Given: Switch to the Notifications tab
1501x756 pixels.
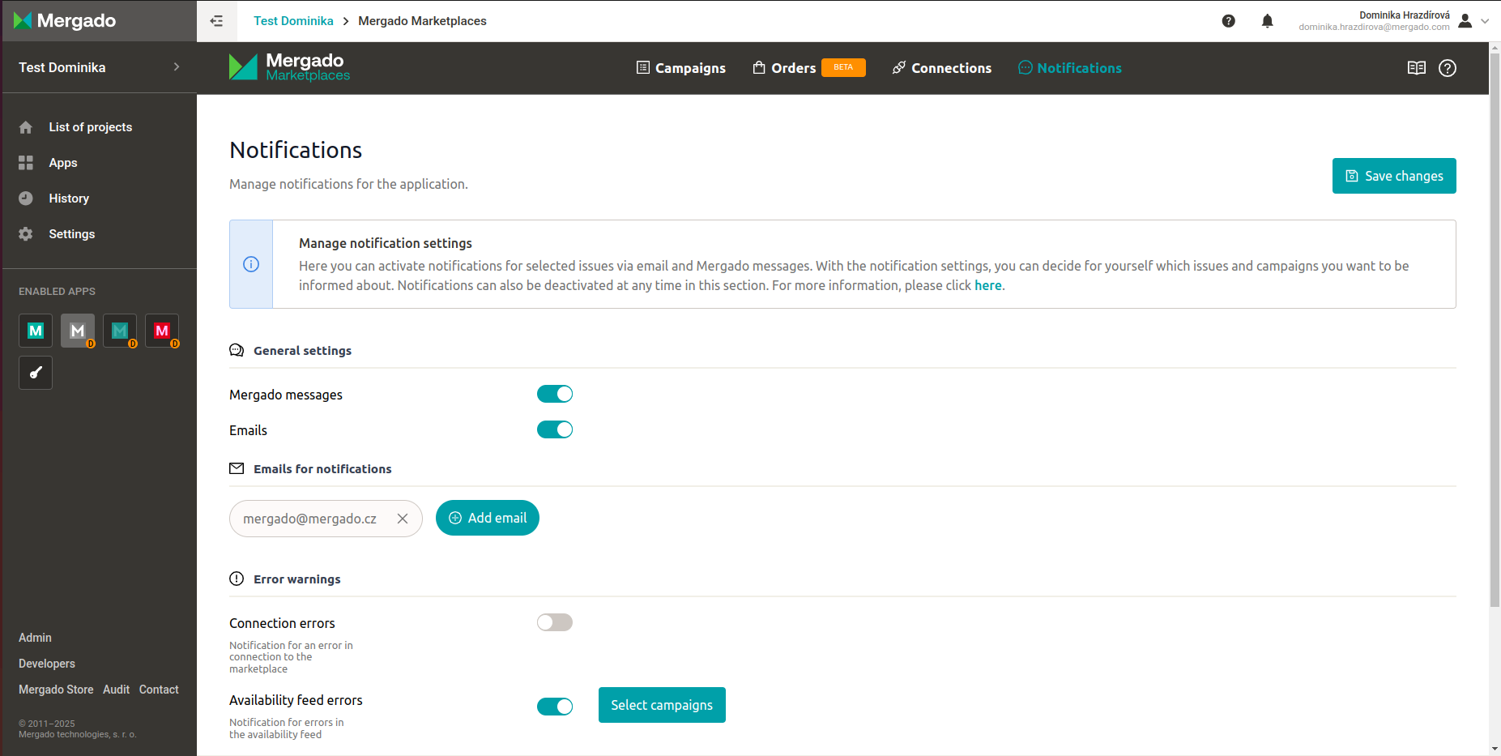Looking at the screenshot, I should [1070, 68].
